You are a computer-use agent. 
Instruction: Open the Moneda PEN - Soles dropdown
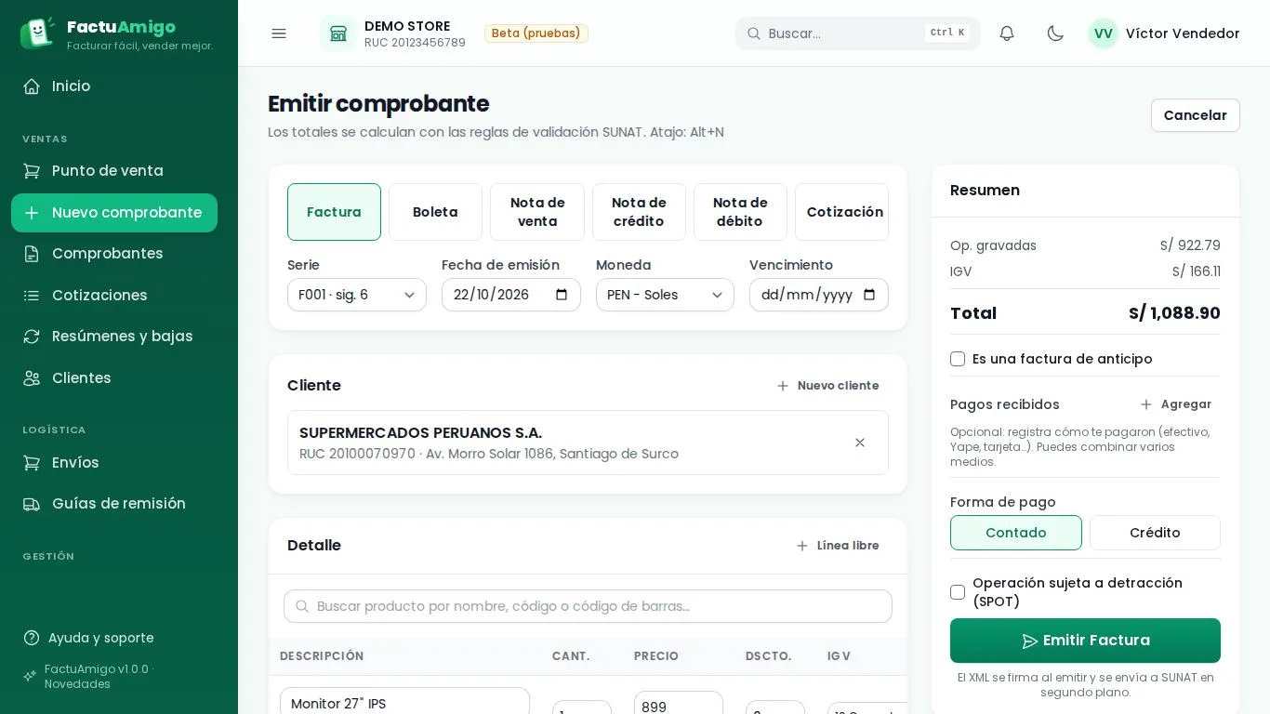pyautogui.click(x=665, y=295)
